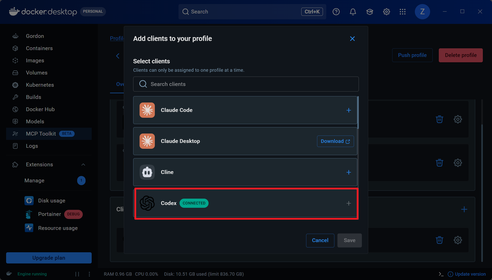Open the terminal from status bar
The image size is (492, 280).
tap(441, 274)
